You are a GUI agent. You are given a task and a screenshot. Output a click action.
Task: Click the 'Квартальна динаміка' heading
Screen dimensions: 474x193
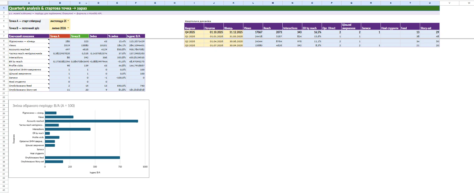coord(198,21)
